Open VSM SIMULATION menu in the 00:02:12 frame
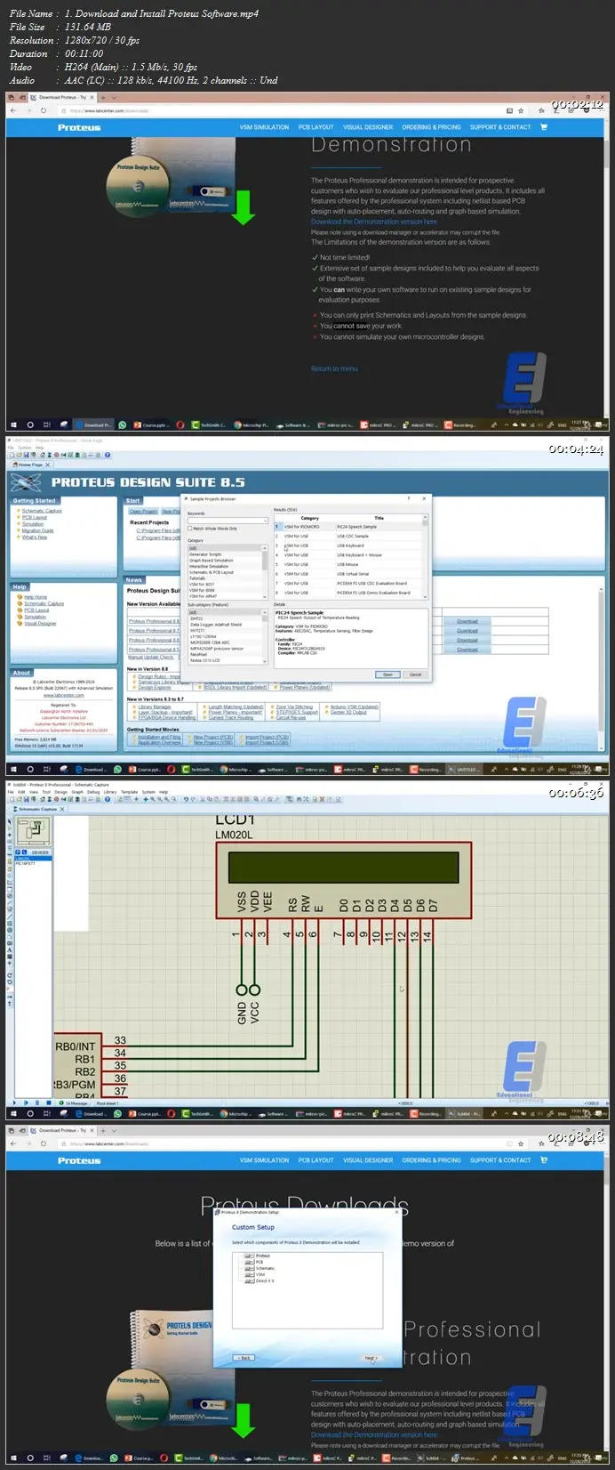Screen dimensions: 615x1470 click(x=264, y=127)
